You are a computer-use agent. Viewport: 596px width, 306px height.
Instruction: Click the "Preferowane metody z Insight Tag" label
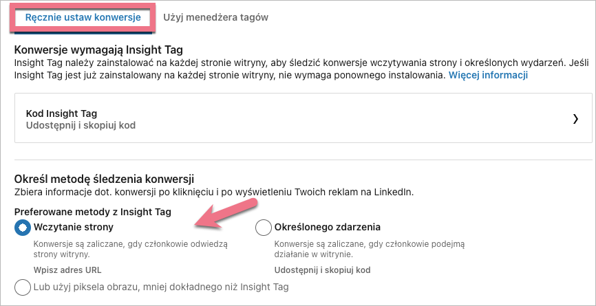point(92,212)
